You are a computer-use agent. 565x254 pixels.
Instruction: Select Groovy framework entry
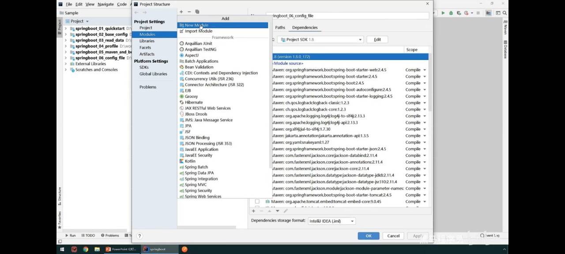(222, 97)
